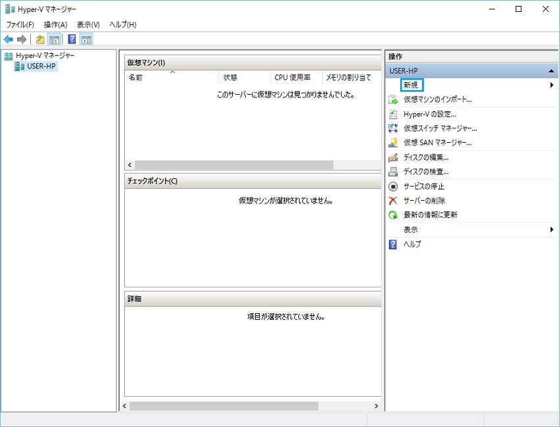
Task: Select the USER-HP server in tree
Action: (x=35, y=66)
